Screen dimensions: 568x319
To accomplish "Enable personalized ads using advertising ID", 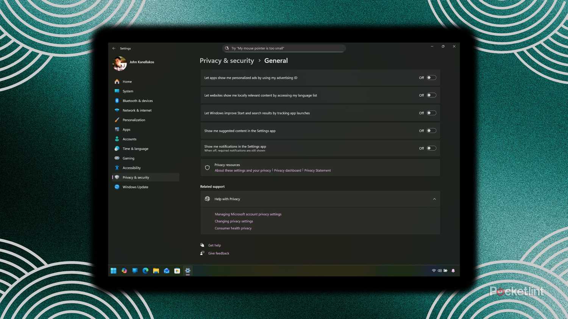I will 431,77.
